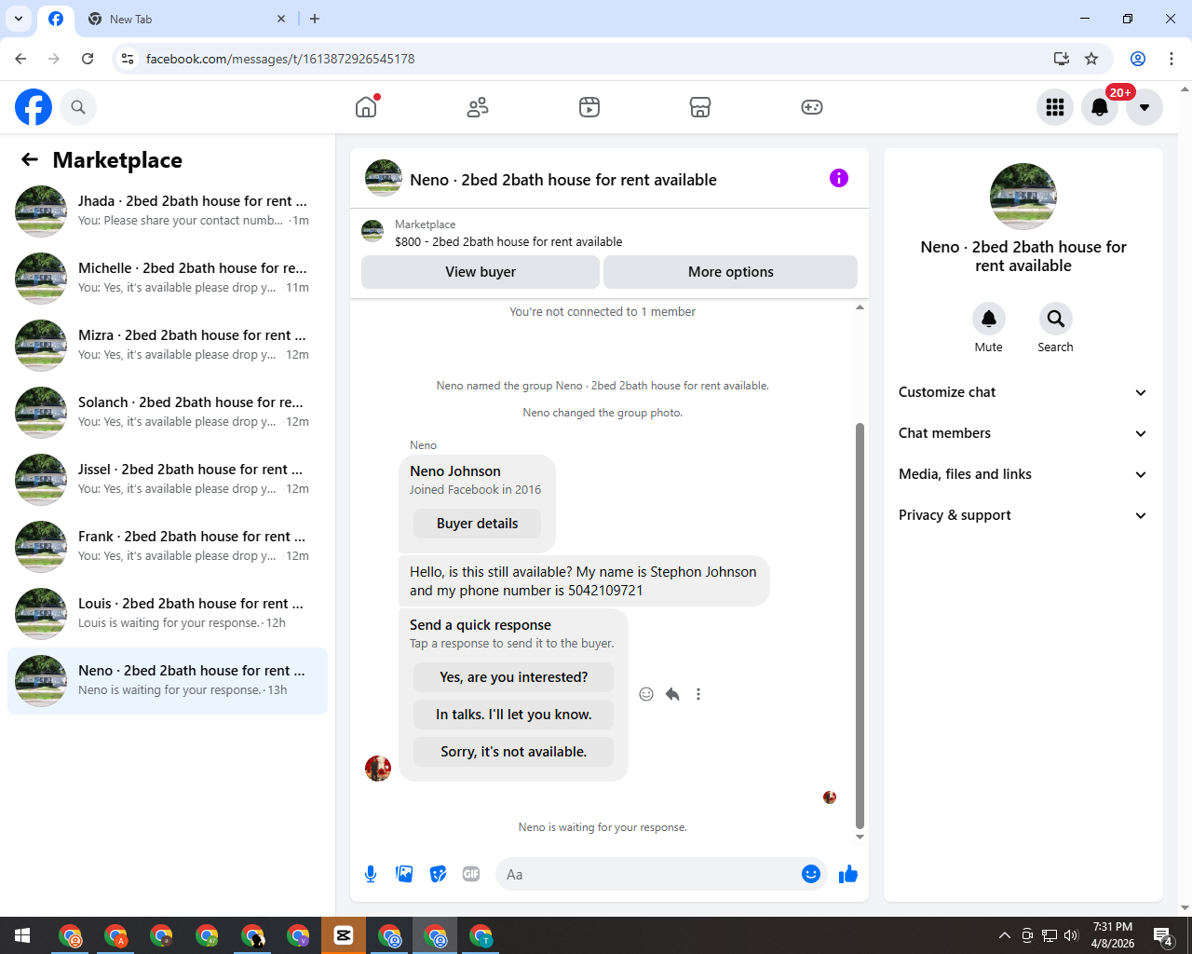Image resolution: width=1192 pixels, height=954 pixels.
Task: Open Frank conversation in list
Action: point(168,547)
